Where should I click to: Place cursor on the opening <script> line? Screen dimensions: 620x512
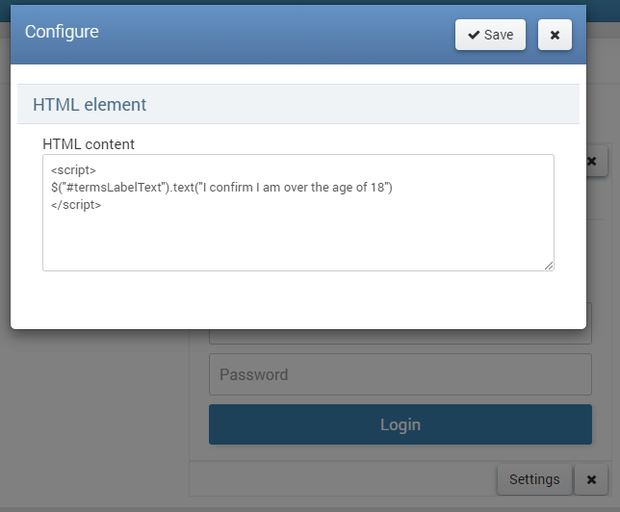[x=73, y=170]
